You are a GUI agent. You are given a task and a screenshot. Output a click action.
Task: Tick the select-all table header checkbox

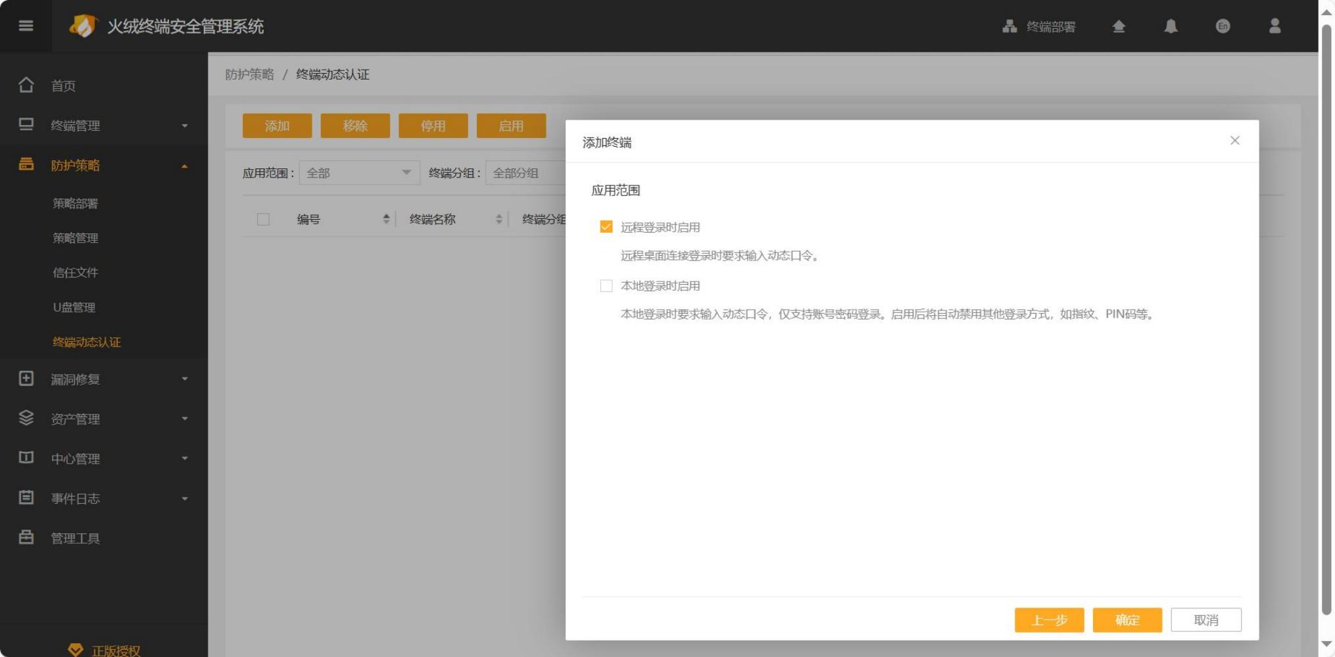point(263,220)
